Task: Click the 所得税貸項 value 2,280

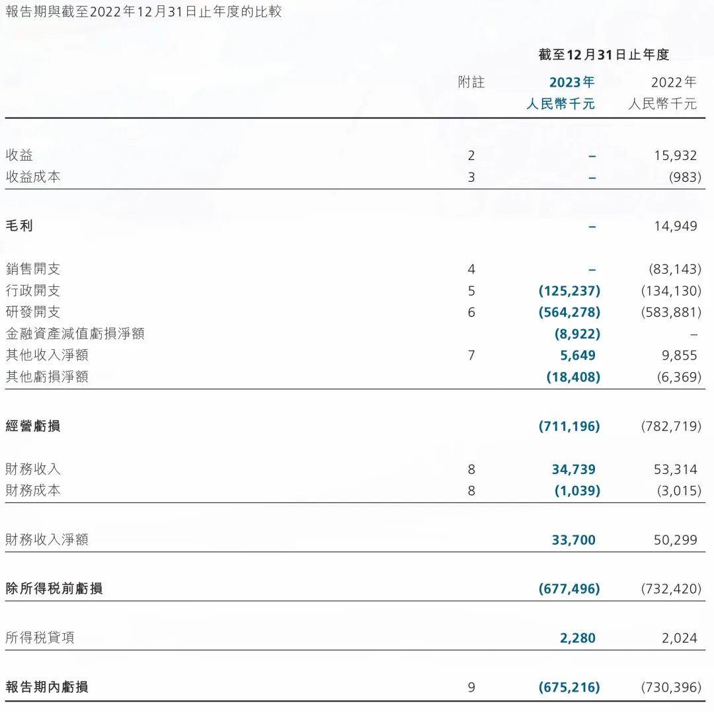Action: [577, 638]
